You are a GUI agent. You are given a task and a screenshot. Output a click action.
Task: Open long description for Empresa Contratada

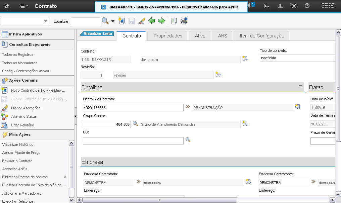point(248,182)
